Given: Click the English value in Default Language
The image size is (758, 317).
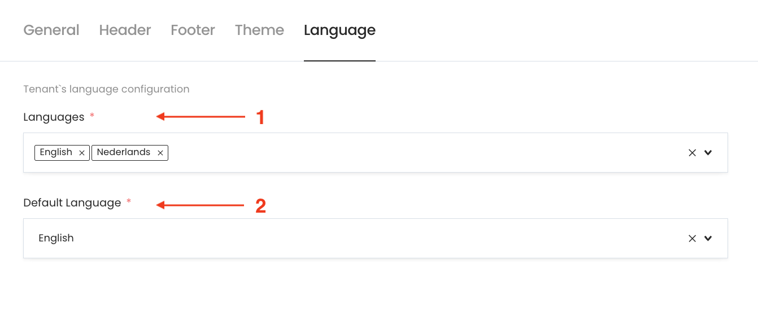Looking at the screenshot, I should coord(56,238).
